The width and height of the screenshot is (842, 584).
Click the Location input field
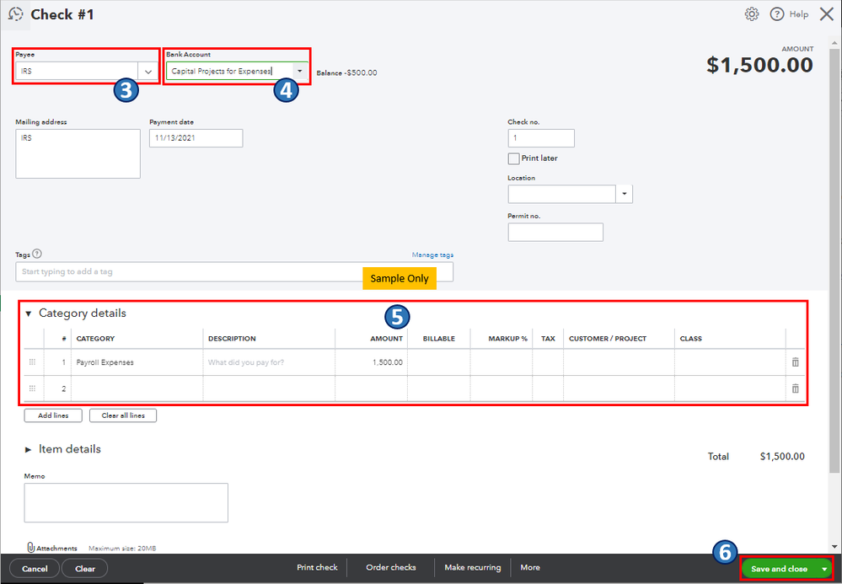(x=561, y=194)
